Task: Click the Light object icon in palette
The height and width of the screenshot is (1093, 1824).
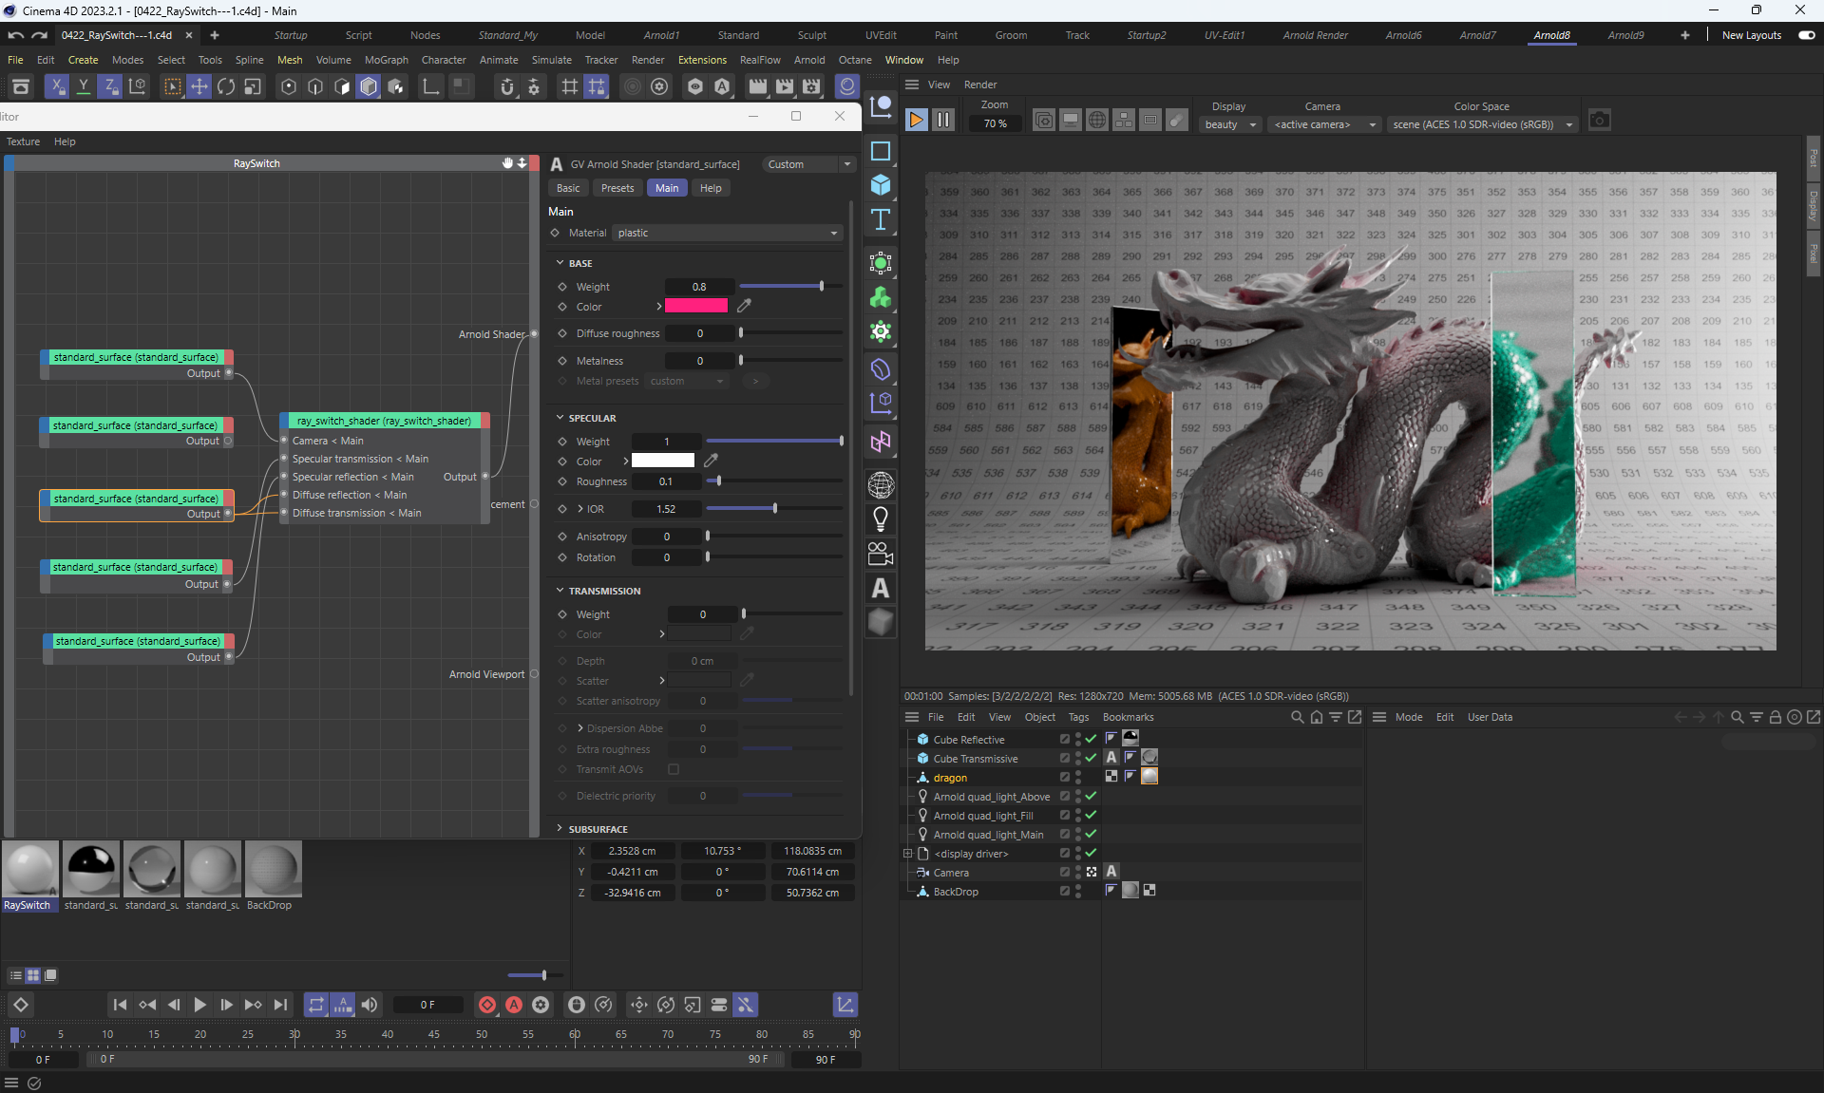Action: [881, 519]
